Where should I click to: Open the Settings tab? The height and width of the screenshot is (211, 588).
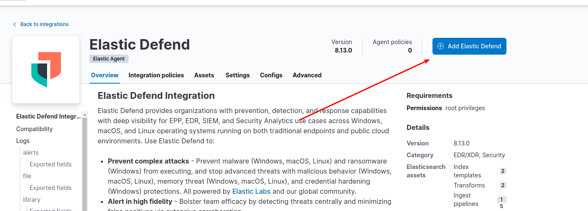click(x=237, y=75)
